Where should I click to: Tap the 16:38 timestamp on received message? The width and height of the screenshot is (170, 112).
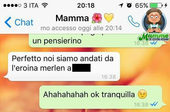[109, 77]
